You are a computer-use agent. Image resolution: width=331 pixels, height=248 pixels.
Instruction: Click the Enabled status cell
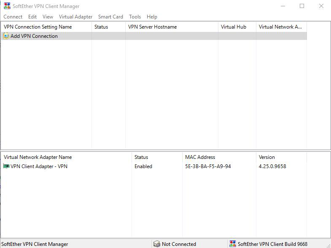point(143,166)
